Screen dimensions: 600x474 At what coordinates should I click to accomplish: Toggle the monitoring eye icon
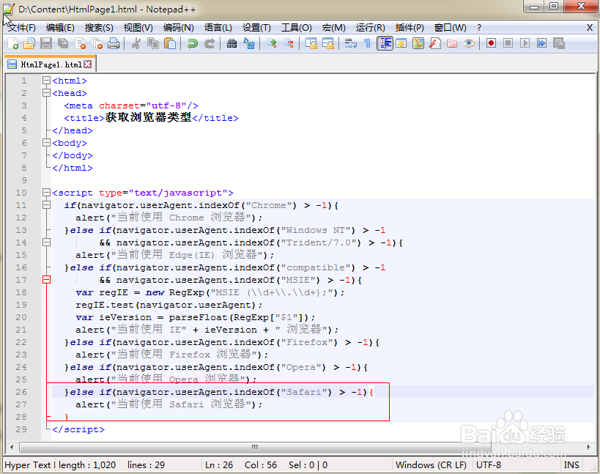(x=469, y=44)
